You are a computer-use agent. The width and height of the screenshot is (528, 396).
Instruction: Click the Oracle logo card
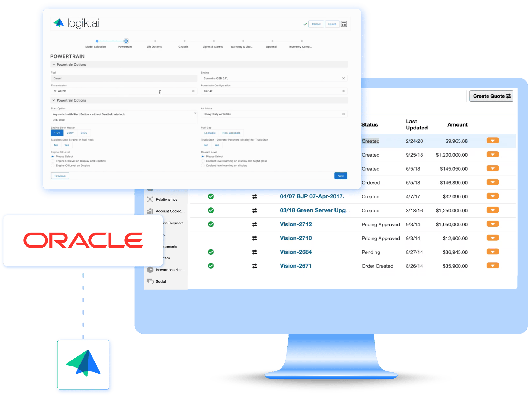click(x=83, y=240)
